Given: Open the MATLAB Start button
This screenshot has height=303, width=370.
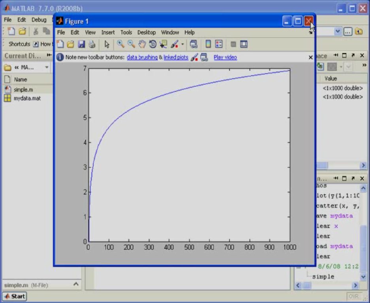Looking at the screenshot, I should pyautogui.click(x=15, y=296).
